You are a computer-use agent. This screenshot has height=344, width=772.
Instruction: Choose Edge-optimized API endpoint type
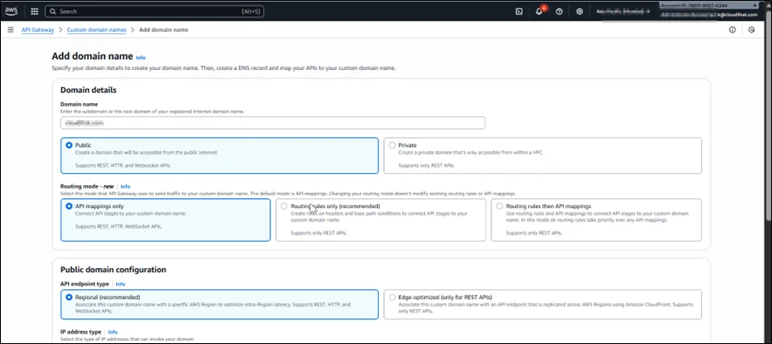click(392, 297)
